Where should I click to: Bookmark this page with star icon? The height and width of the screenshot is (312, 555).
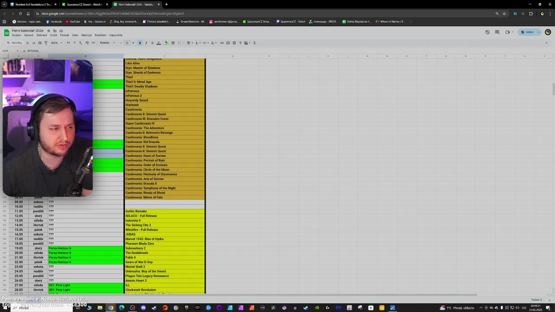504,13
